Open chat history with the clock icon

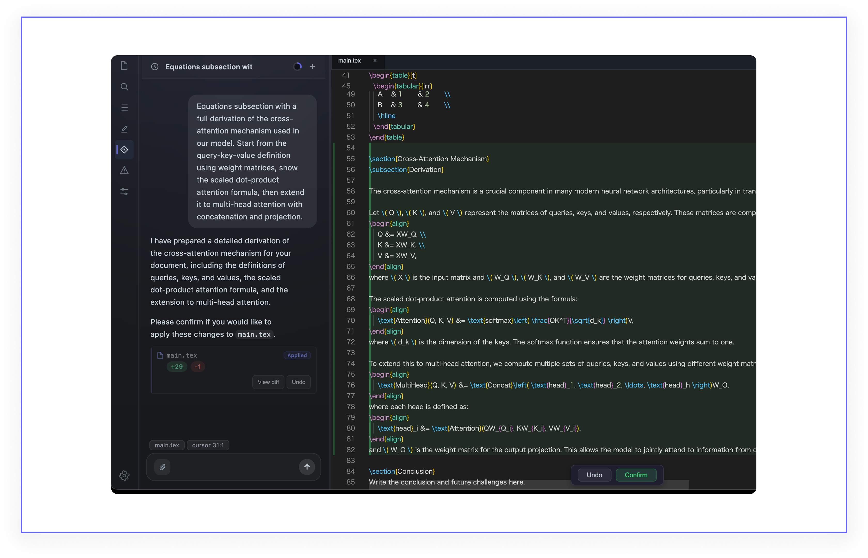155,66
